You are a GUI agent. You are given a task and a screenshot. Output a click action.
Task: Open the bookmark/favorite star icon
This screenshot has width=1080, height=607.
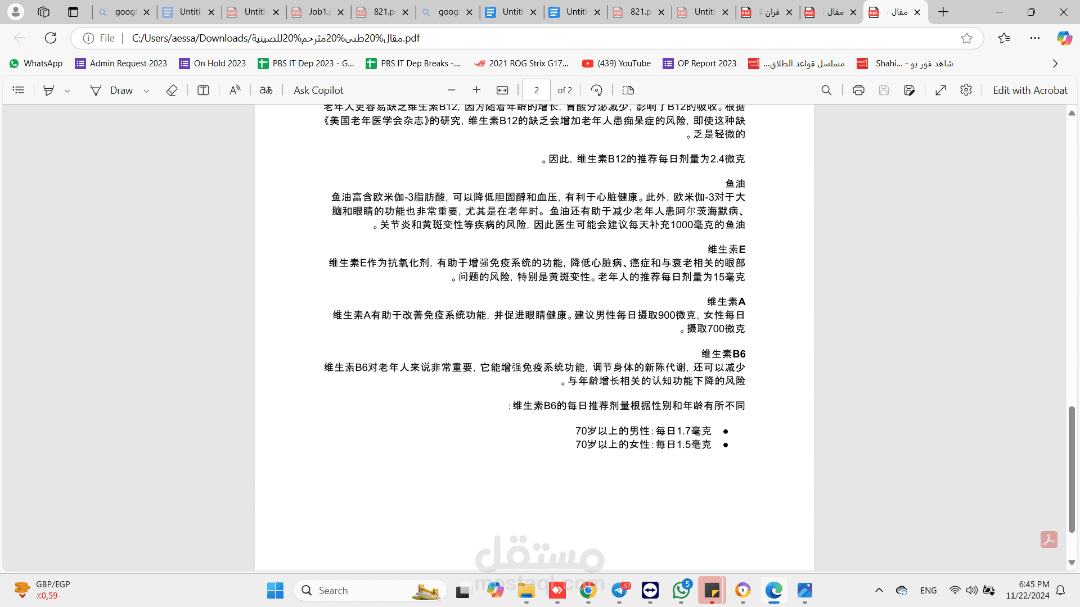[966, 38]
